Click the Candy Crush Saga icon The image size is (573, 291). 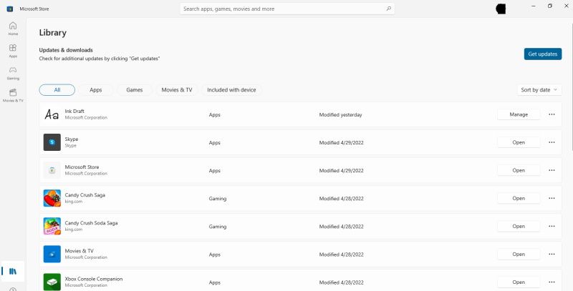tap(52, 198)
